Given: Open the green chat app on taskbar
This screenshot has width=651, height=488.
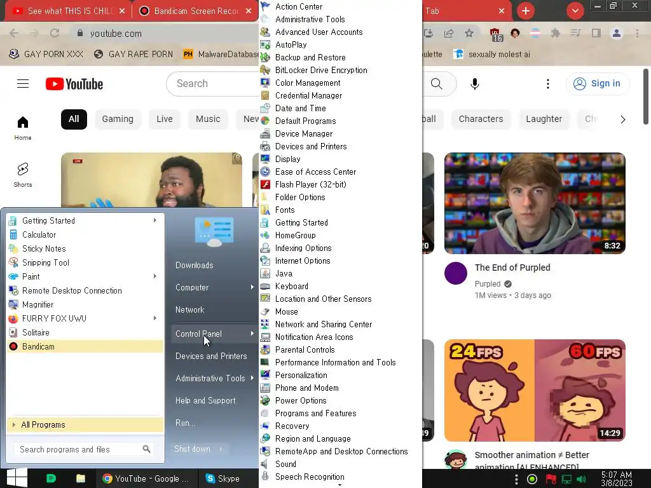Looking at the screenshot, I should tap(51, 478).
